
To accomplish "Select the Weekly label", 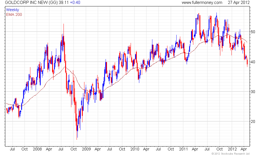I will [x=13, y=10].
